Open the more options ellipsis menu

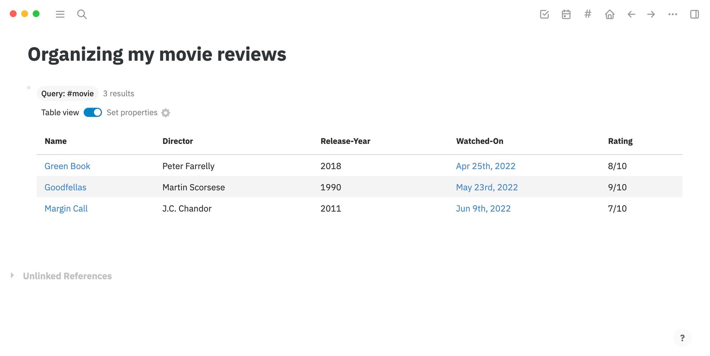coord(672,14)
